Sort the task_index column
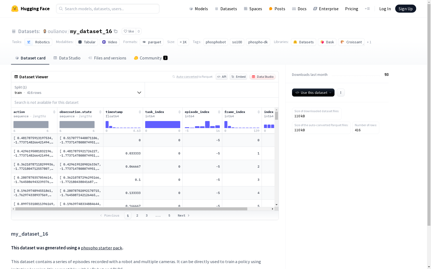431x269 pixels. point(179,112)
